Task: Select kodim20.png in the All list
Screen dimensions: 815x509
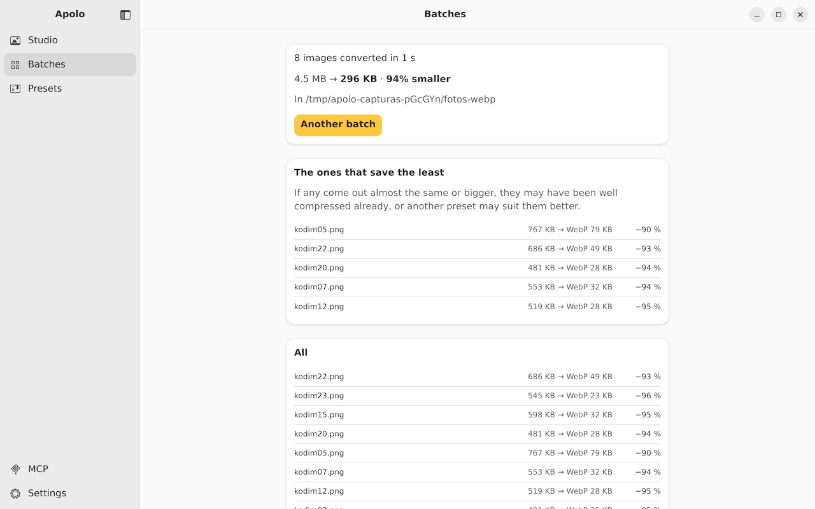Action: pos(478,434)
